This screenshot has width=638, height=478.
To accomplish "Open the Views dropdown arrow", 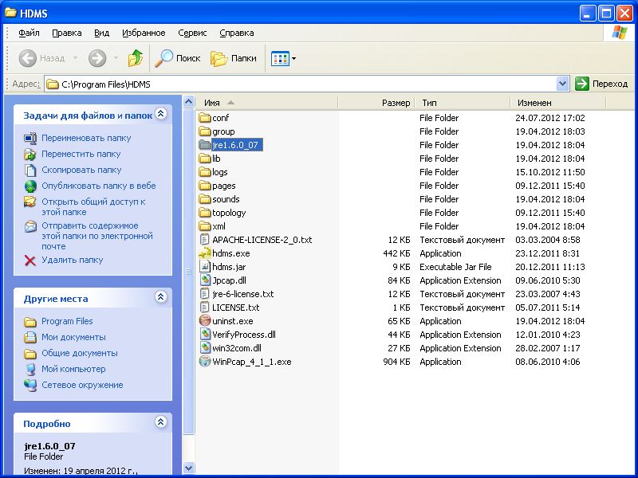I will pos(293,58).
